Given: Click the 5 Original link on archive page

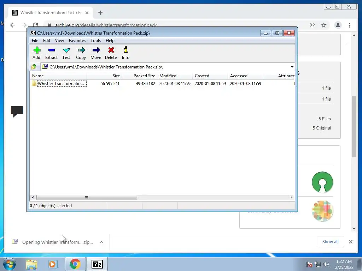Looking at the screenshot, I should 322,128.
